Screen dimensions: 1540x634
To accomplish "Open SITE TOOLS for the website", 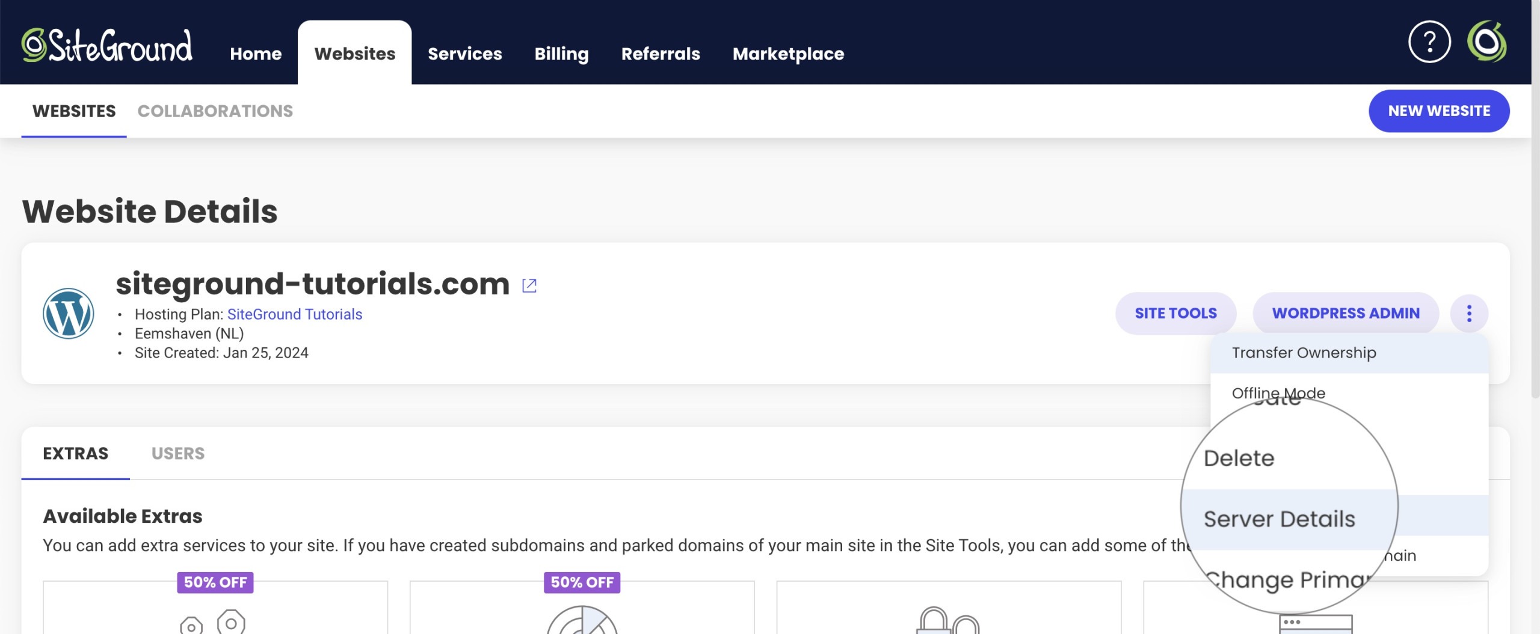I will click(x=1175, y=312).
